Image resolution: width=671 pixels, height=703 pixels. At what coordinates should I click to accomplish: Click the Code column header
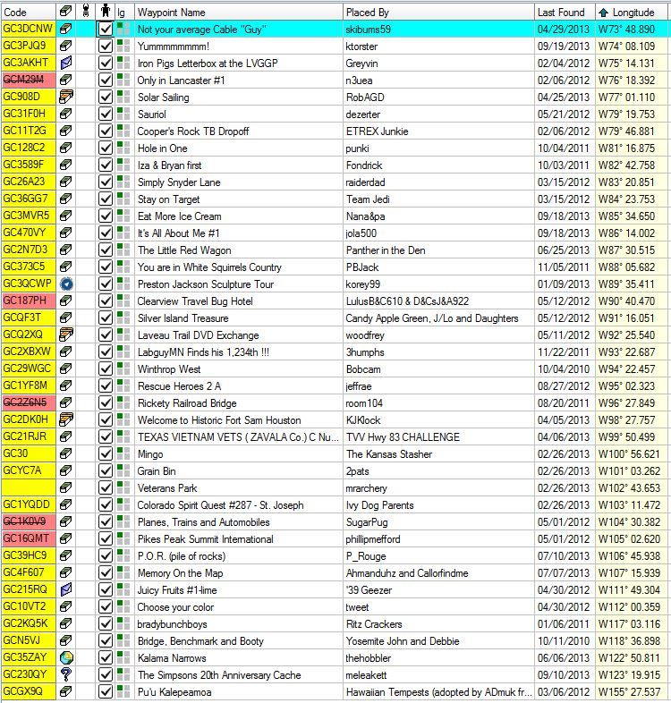16,13
